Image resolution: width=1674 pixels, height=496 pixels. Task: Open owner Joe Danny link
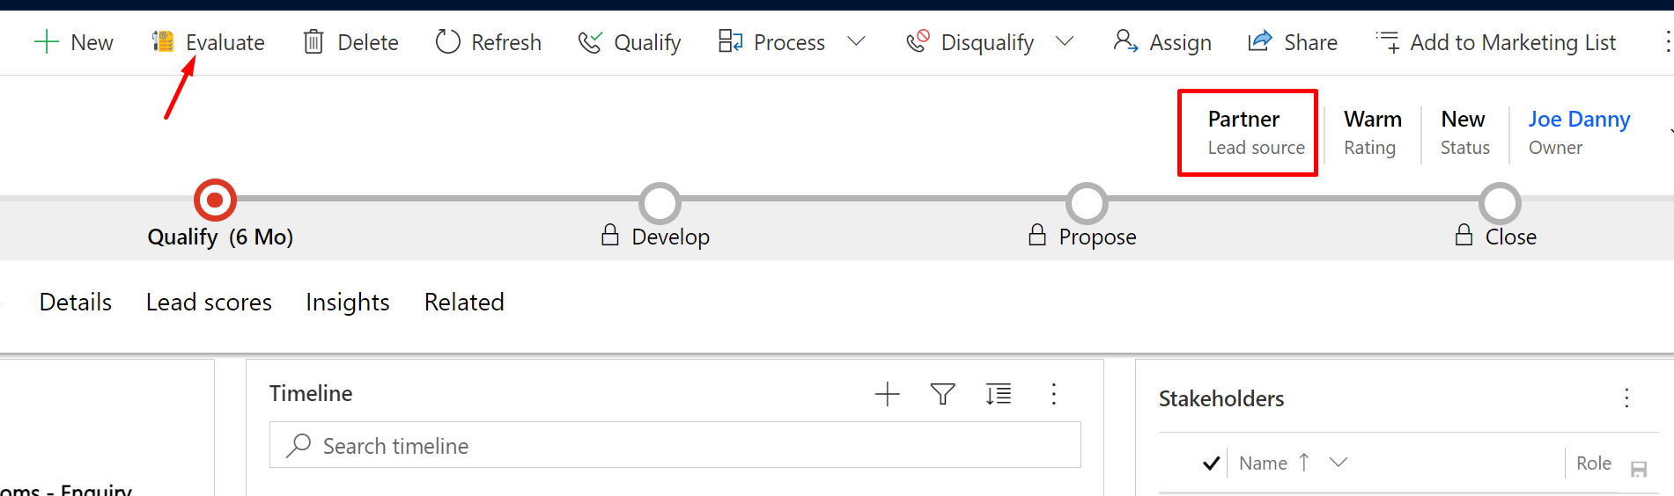[x=1579, y=120]
